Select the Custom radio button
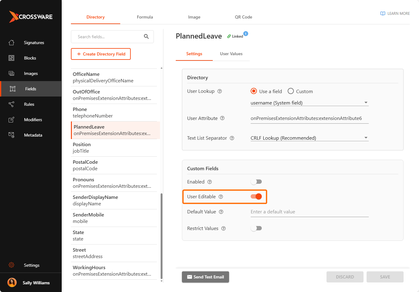Viewport: 419px width, 292px height. point(290,91)
